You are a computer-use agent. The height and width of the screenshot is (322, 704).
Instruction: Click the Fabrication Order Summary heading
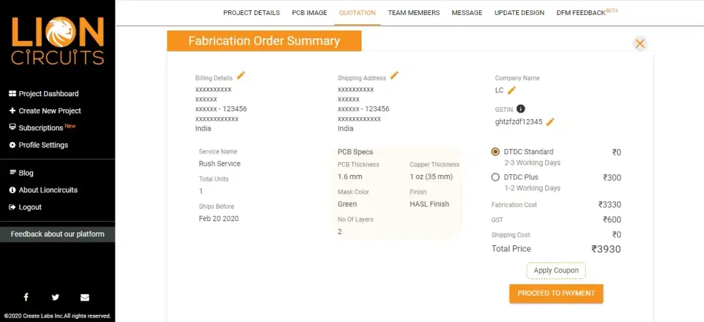coord(264,41)
